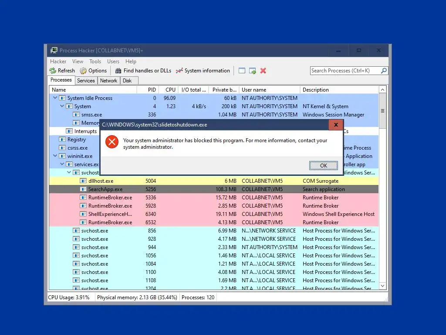This screenshot has width=446, height=335.
Task: Collapse the System Idle Process tree
Action: pyautogui.click(x=55, y=98)
